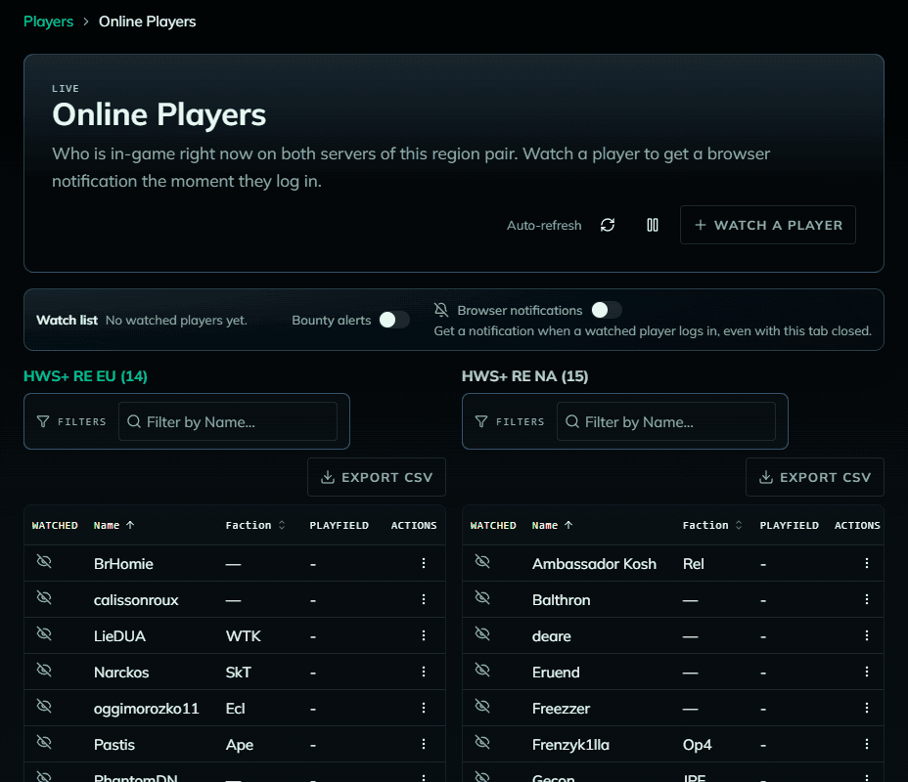Click the player name Frenzyk1lla
The image size is (908, 782).
pos(570,745)
